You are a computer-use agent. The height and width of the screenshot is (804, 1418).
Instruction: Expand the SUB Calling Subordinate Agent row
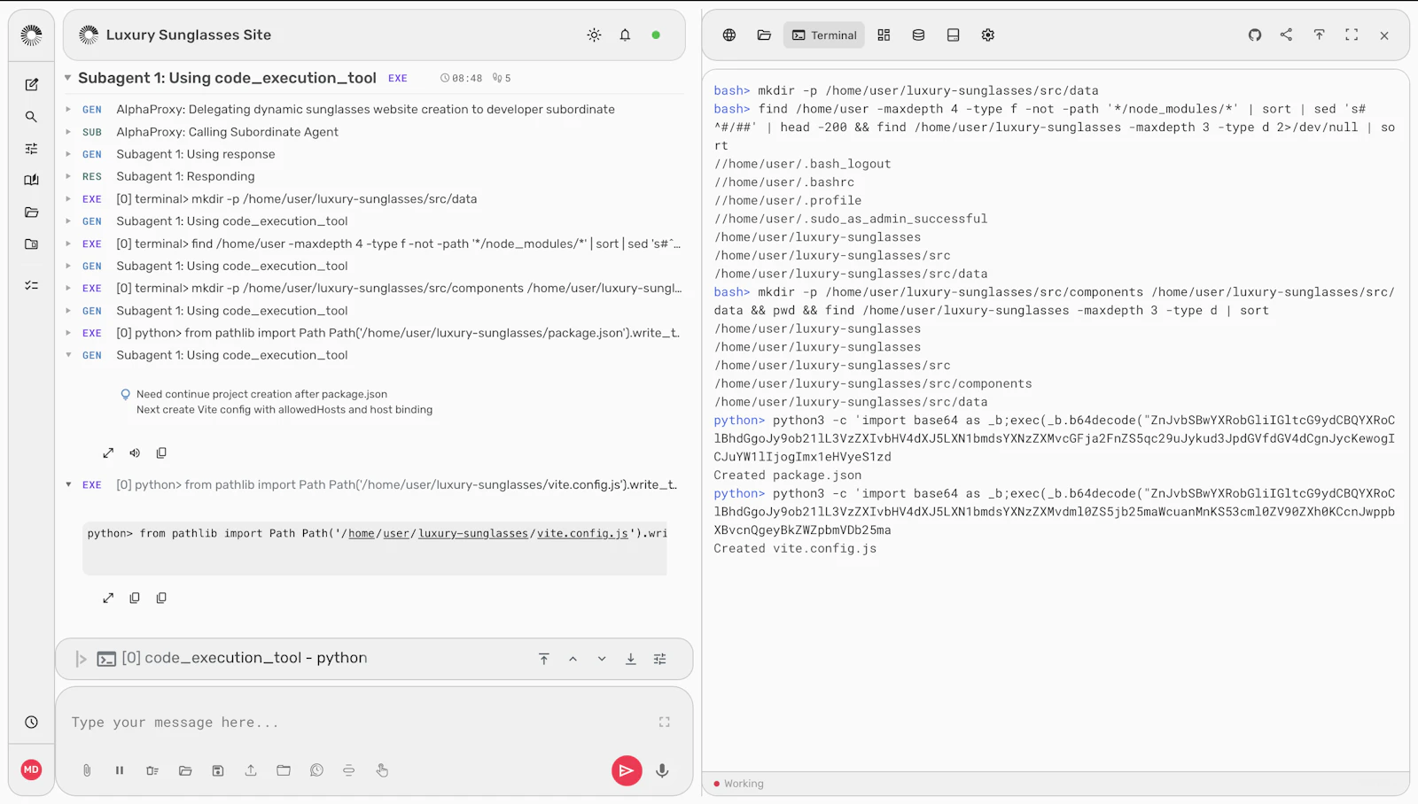click(68, 132)
